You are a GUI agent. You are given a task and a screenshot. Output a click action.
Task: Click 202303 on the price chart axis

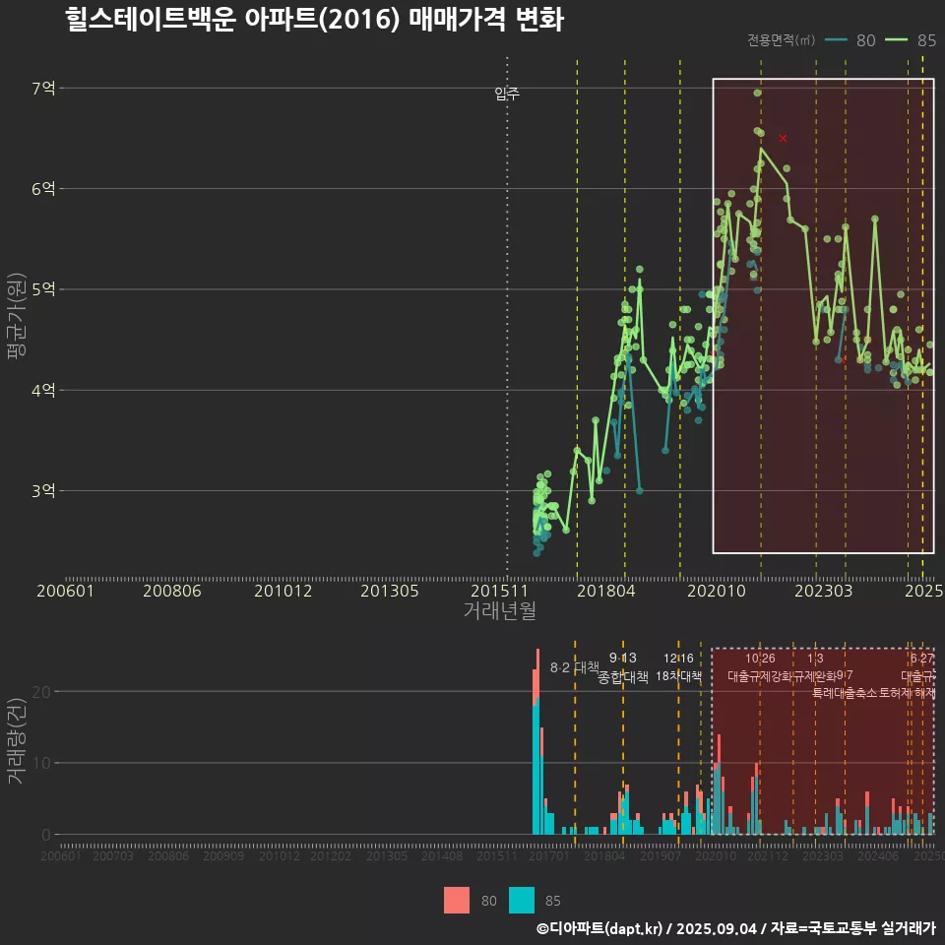[823, 590]
